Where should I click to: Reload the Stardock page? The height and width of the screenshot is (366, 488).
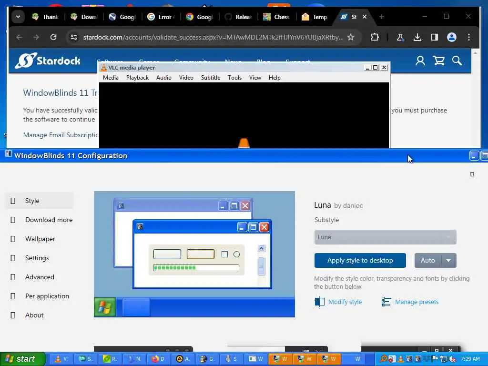pos(53,37)
